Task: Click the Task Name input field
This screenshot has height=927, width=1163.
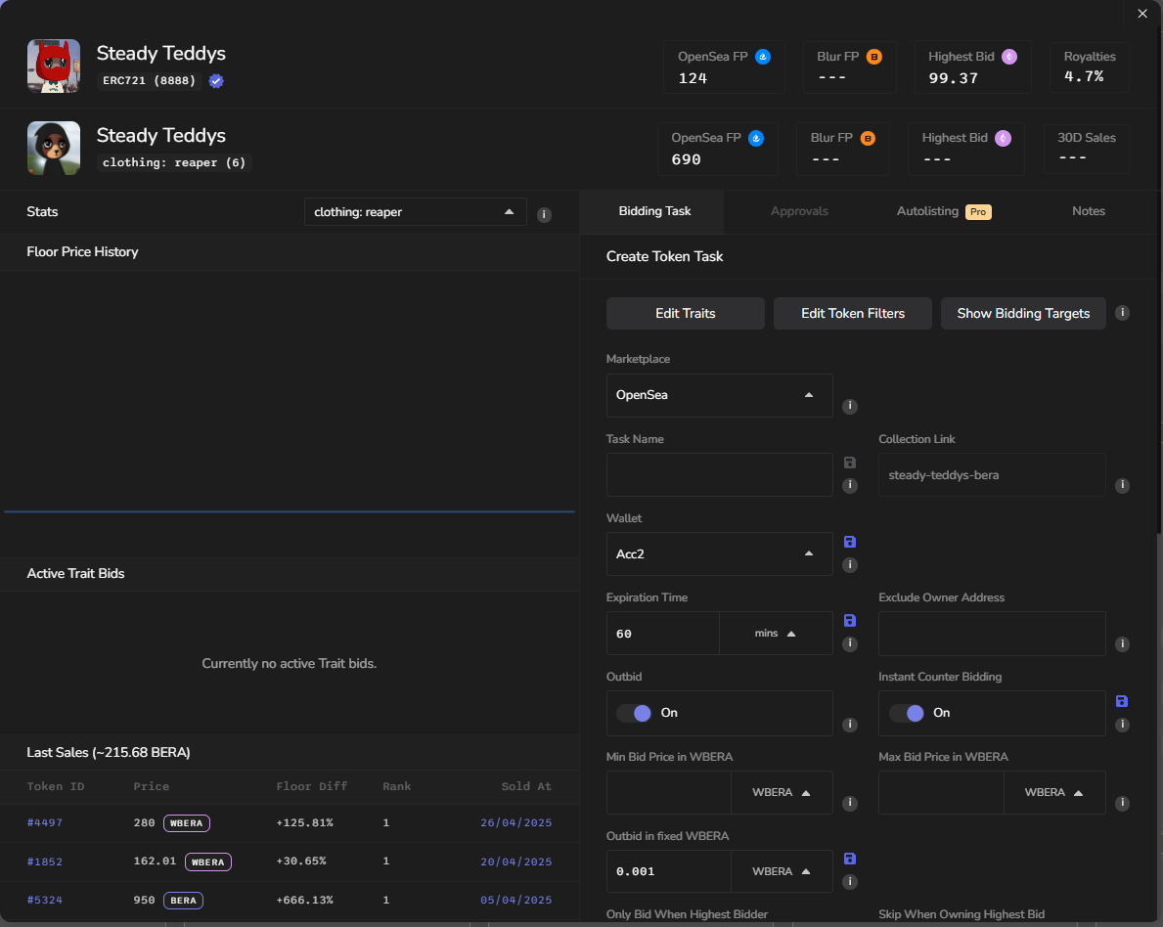Action: pyautogui.click(x=719, y=474)
